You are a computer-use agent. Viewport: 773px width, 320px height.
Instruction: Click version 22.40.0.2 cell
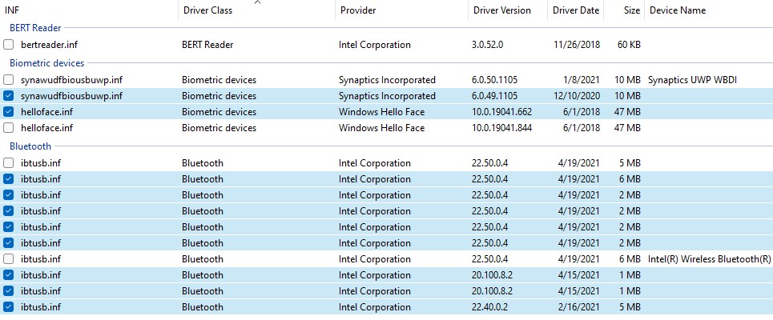click(489, 307)
